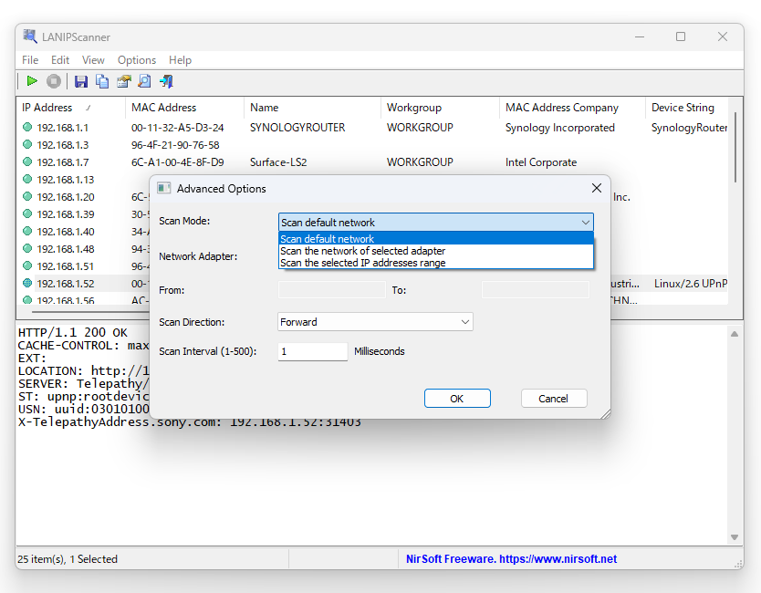This screenshot has width=761, height=593.
Task: Open the Options menu
Action: (x=137, y=59)
